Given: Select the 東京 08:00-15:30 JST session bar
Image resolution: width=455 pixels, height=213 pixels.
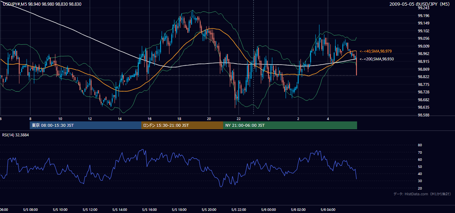Looking at the screenshot, I should [x=85, y=125].
